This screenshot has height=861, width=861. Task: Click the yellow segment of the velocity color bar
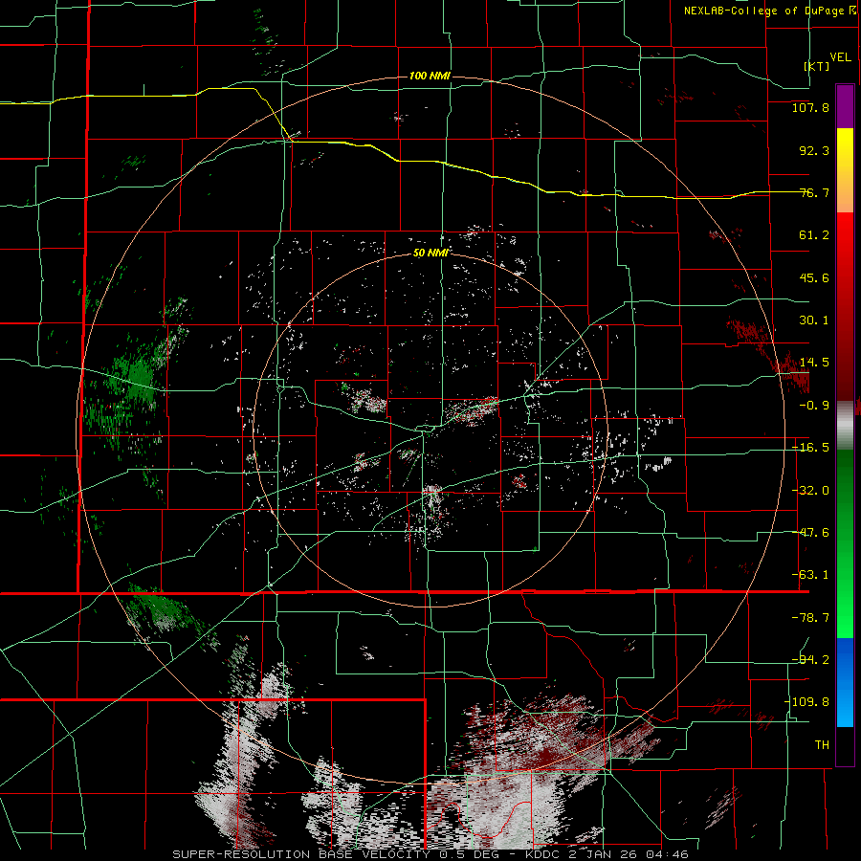tap(845, 170)
